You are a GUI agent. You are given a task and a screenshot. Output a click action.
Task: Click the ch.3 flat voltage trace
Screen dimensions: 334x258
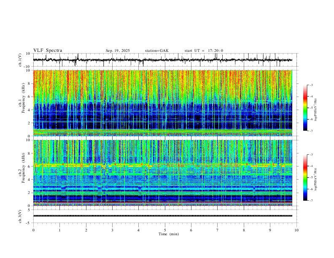tap(163, 216)
